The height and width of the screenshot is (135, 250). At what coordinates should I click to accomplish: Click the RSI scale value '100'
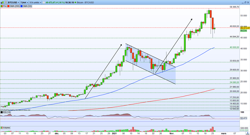coord(242,112)
